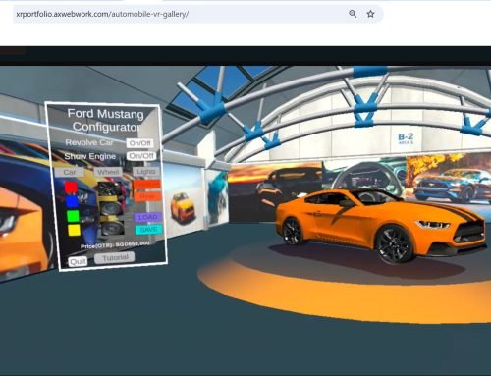Click the B-2 area sign on wall
The height and width of the screenshot is (376, 491).
pos(406,138)
